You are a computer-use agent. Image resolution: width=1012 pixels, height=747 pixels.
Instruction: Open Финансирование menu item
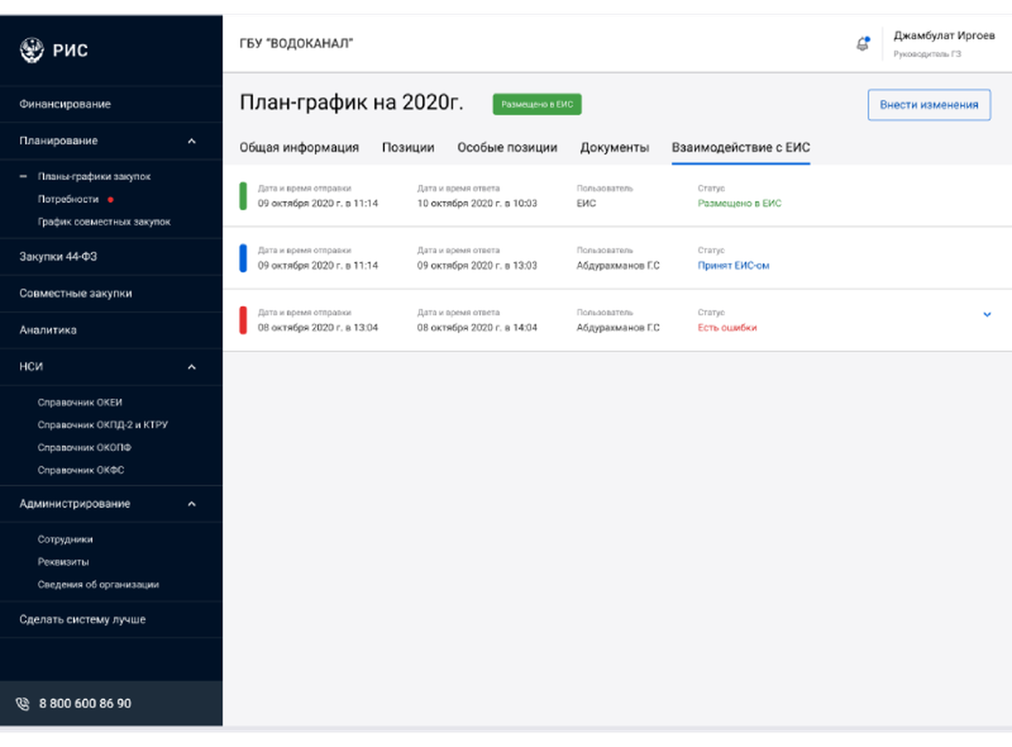point(65,104)
